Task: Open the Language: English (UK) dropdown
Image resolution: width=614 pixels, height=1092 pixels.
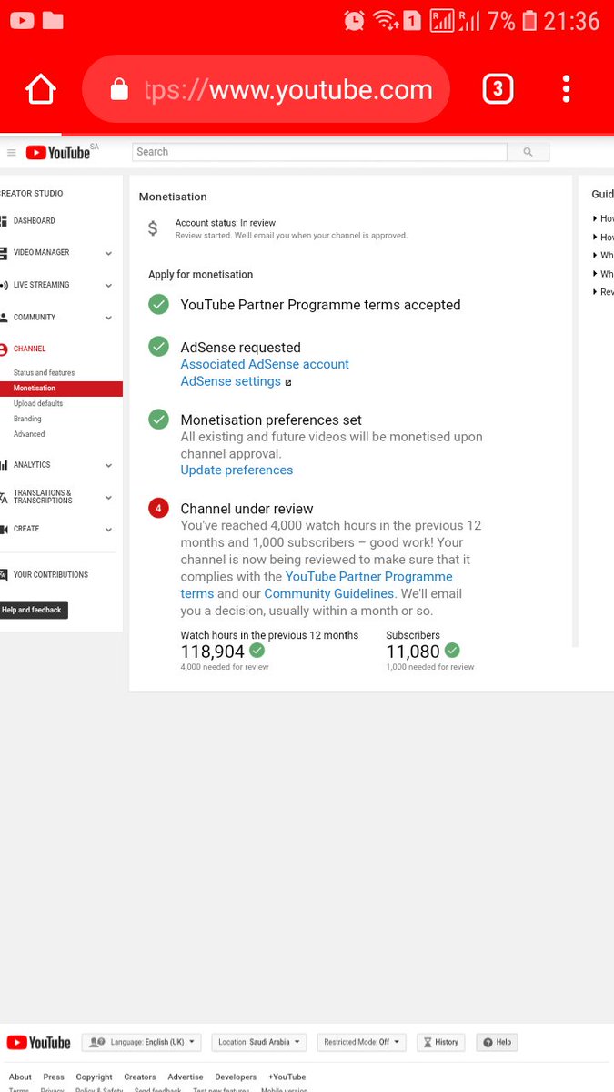Action: (x=142, y=1042)
